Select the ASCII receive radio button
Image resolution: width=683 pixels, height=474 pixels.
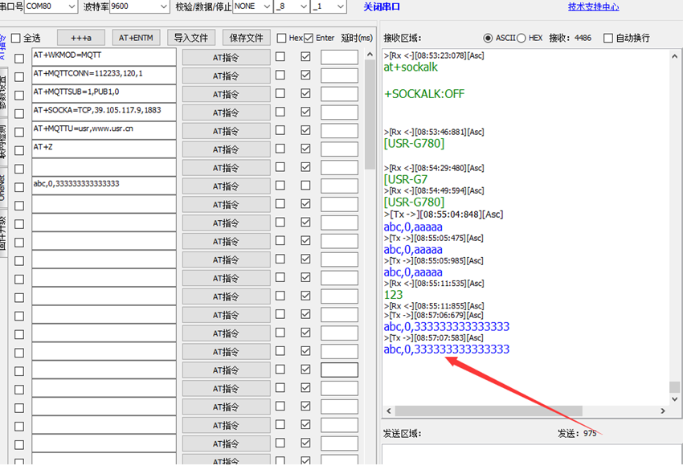point(488,38)
